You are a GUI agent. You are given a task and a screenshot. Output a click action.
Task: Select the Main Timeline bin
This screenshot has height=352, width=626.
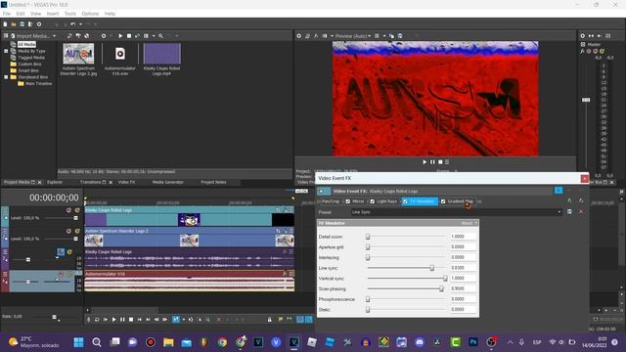38,84
